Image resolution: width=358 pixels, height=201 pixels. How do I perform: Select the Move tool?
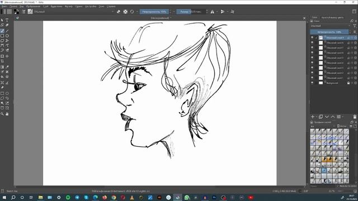(7, 56)
